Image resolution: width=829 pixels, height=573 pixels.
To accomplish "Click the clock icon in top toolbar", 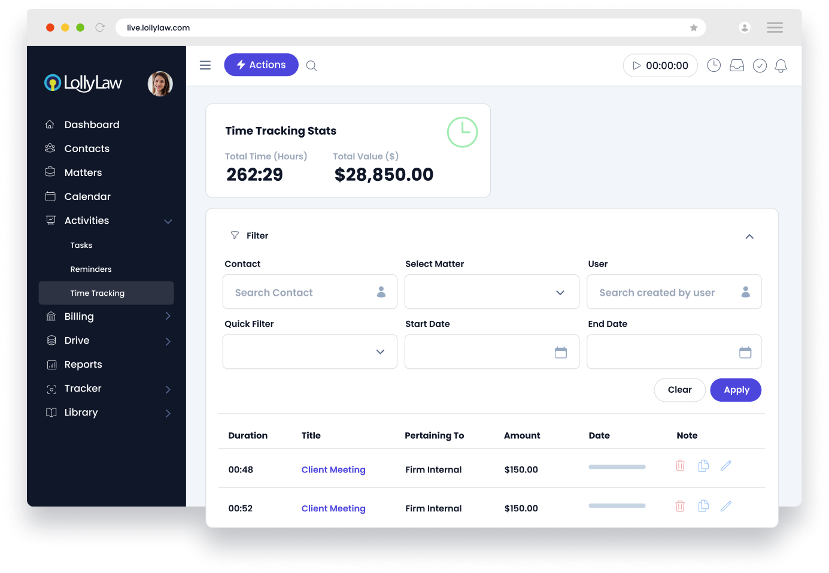I will point(713,66).
